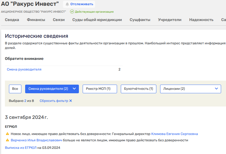
Task: Click the bell icon next to Отслеживать
Action: pyautogui.click(x=67, y=4)
